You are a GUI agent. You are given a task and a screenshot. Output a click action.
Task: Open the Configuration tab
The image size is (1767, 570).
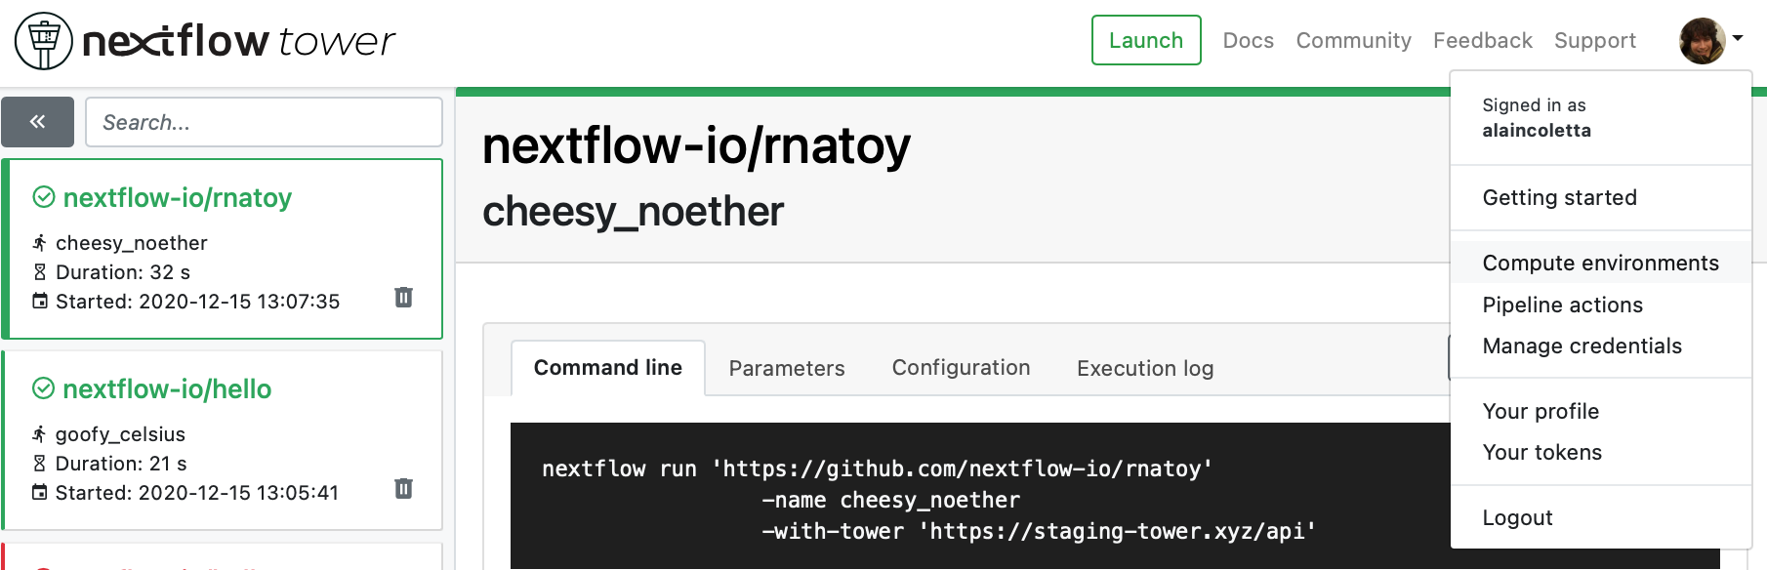[961, 368]
